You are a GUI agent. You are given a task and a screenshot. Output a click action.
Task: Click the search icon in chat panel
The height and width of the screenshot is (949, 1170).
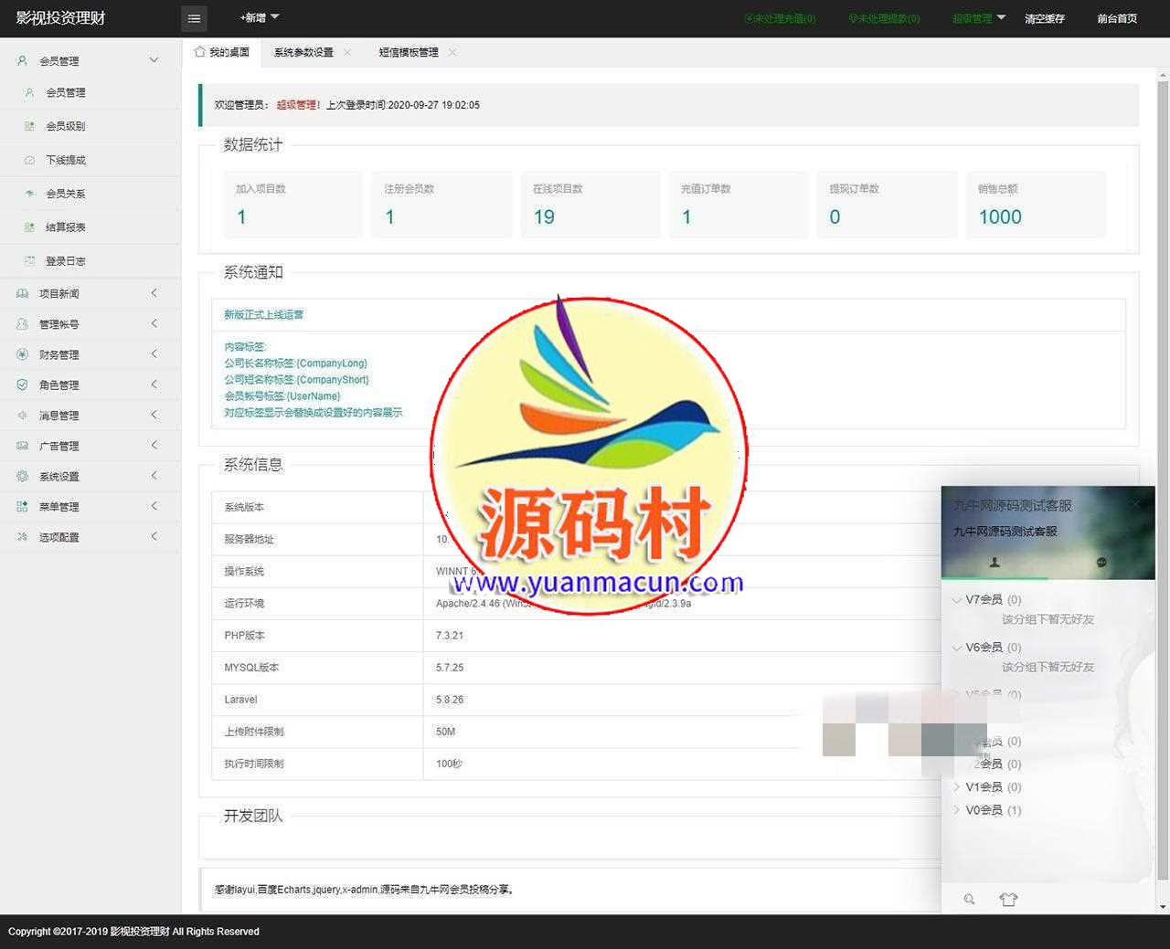(969, 900)
